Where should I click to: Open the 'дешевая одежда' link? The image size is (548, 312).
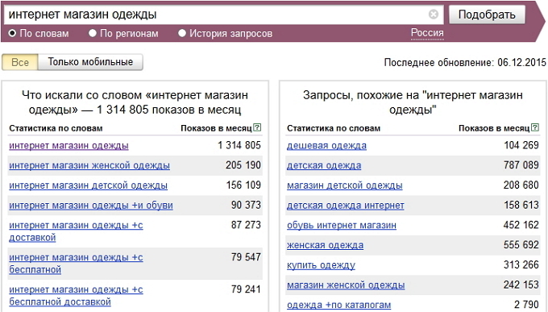tap(326, 145)
